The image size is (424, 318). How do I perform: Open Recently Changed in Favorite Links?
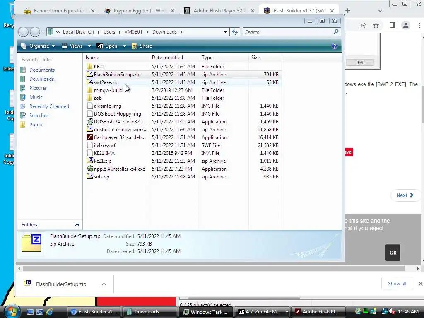click(x=49, y=106)
